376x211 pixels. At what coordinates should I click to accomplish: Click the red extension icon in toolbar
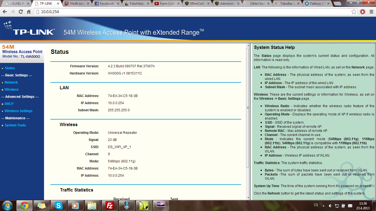363,12
